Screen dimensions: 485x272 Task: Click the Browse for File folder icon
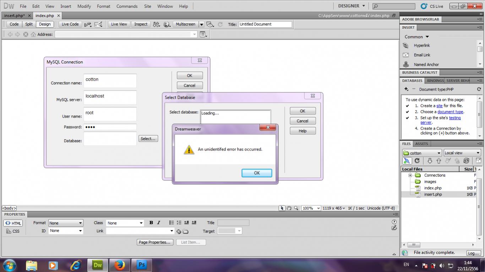(185, 232)
